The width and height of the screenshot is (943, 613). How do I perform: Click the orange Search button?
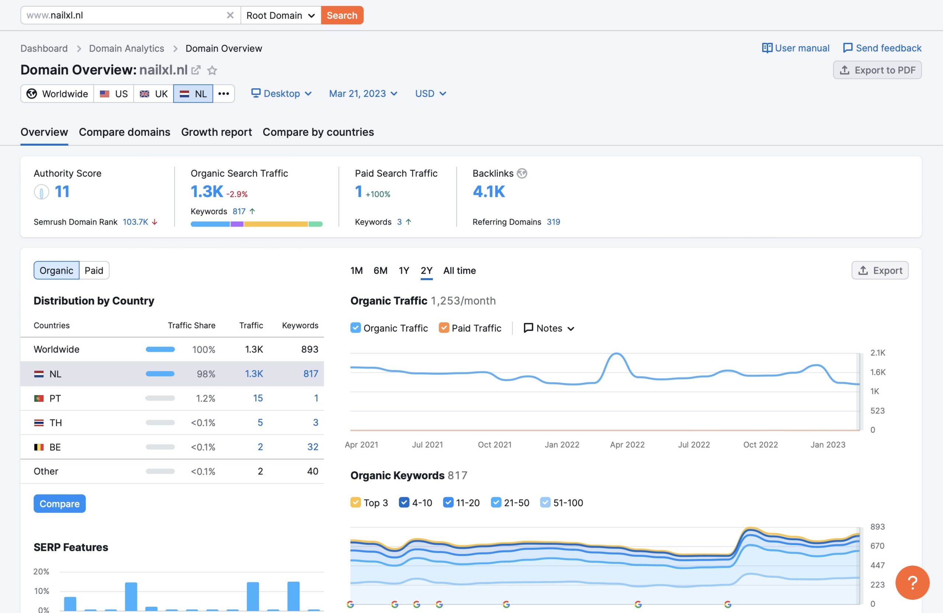[x=342, y=15]
